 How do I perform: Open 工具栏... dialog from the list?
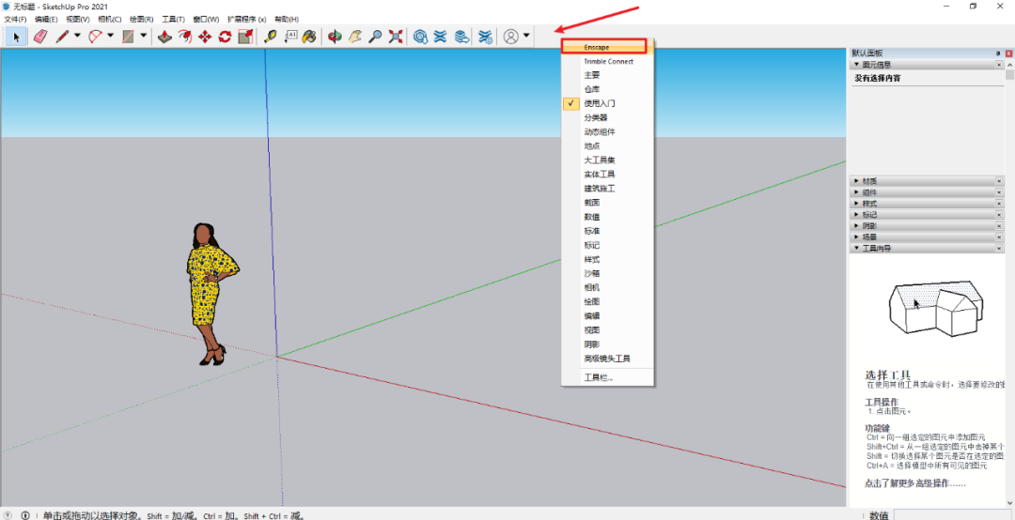599,376
